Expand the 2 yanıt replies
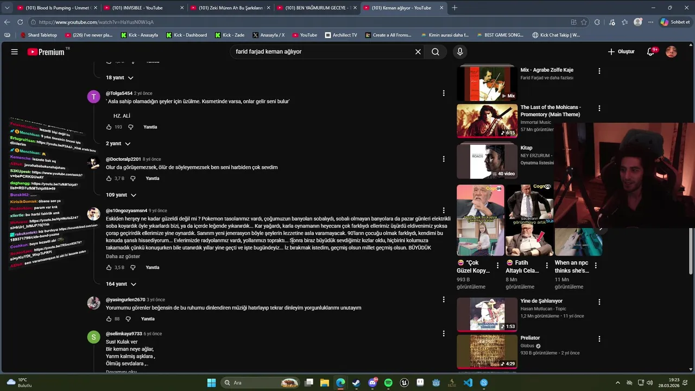 pyautogui.click(x=118, y=143)
